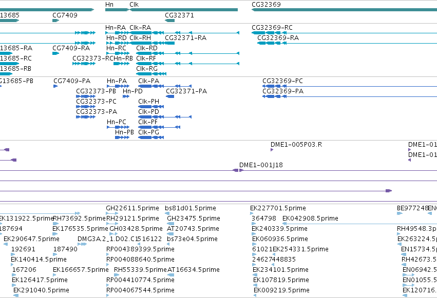Select the Hn gene label

click(109, 5)
